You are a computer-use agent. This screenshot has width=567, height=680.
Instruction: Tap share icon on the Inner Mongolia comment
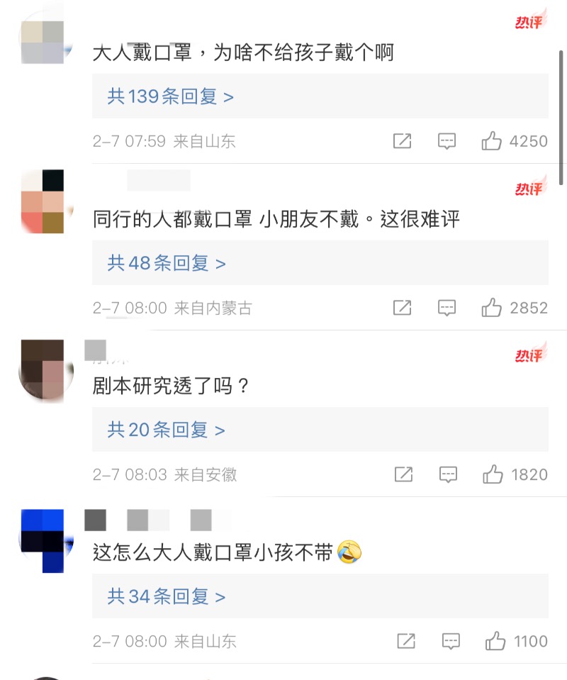[x=402, y=308]
